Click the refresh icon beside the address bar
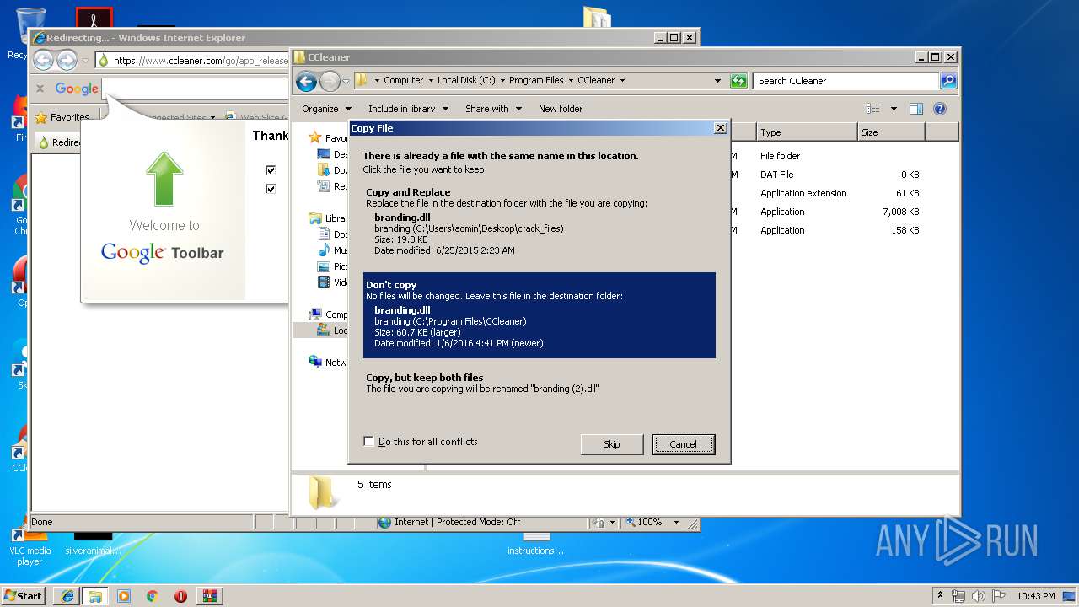 pos(738,81)
